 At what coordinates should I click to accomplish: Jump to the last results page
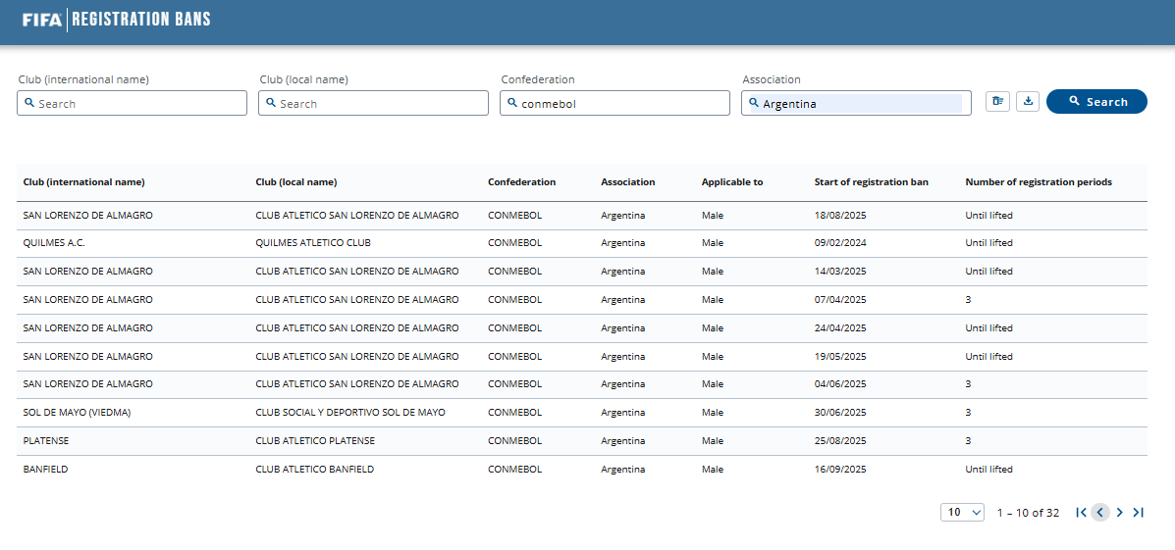1138,512
